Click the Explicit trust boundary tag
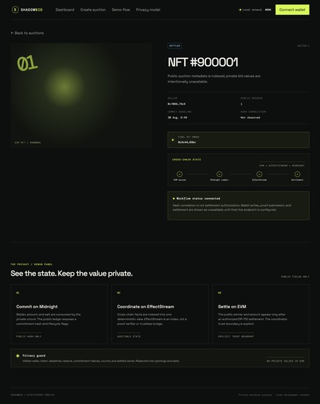This screenshot has width=320, height=404. tap(236, 336)
